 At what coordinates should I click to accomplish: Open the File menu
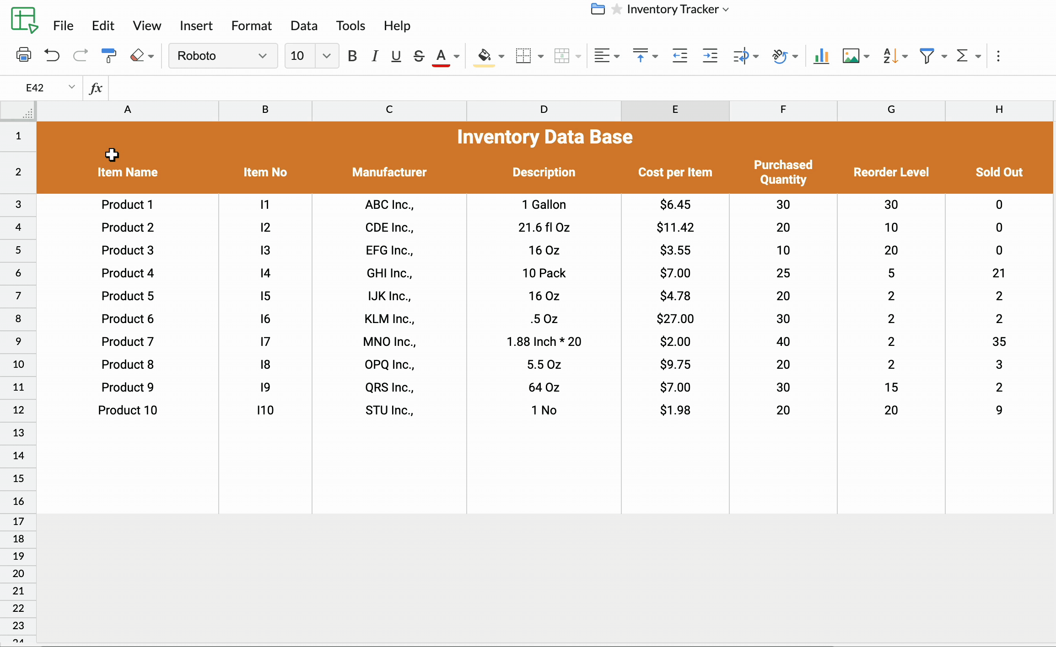tap(63, 26)
